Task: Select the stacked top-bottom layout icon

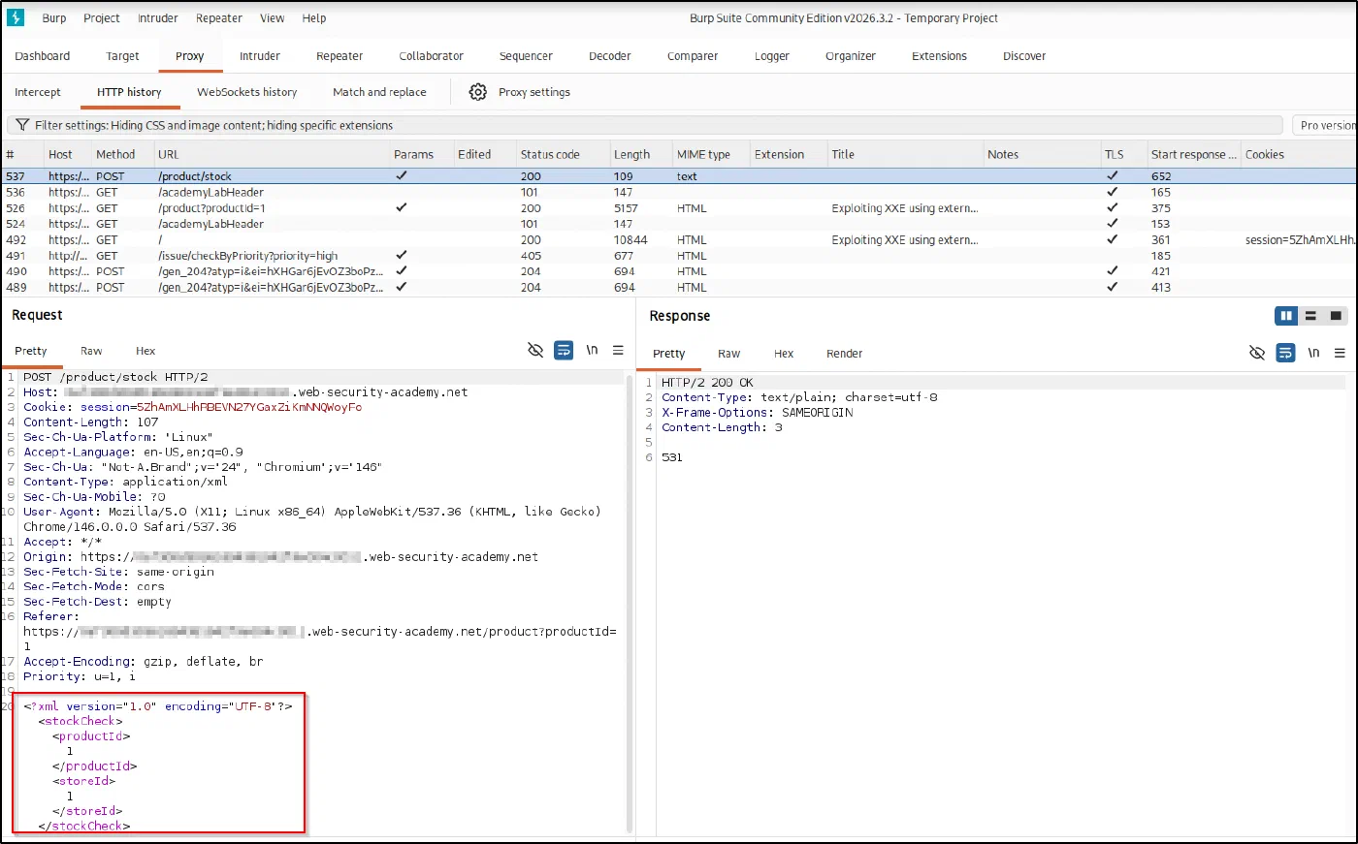Action: click(1310, 316)
